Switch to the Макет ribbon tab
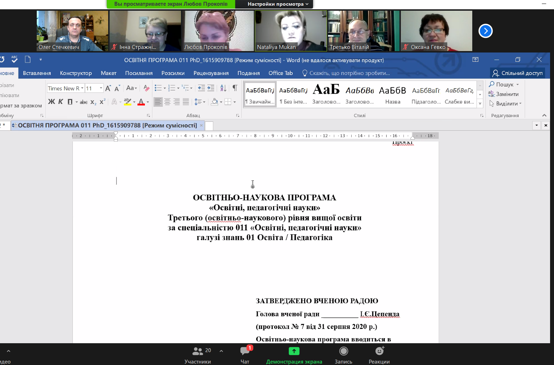The height and width of the screenshot is (365, 554). tap(109, 73)
